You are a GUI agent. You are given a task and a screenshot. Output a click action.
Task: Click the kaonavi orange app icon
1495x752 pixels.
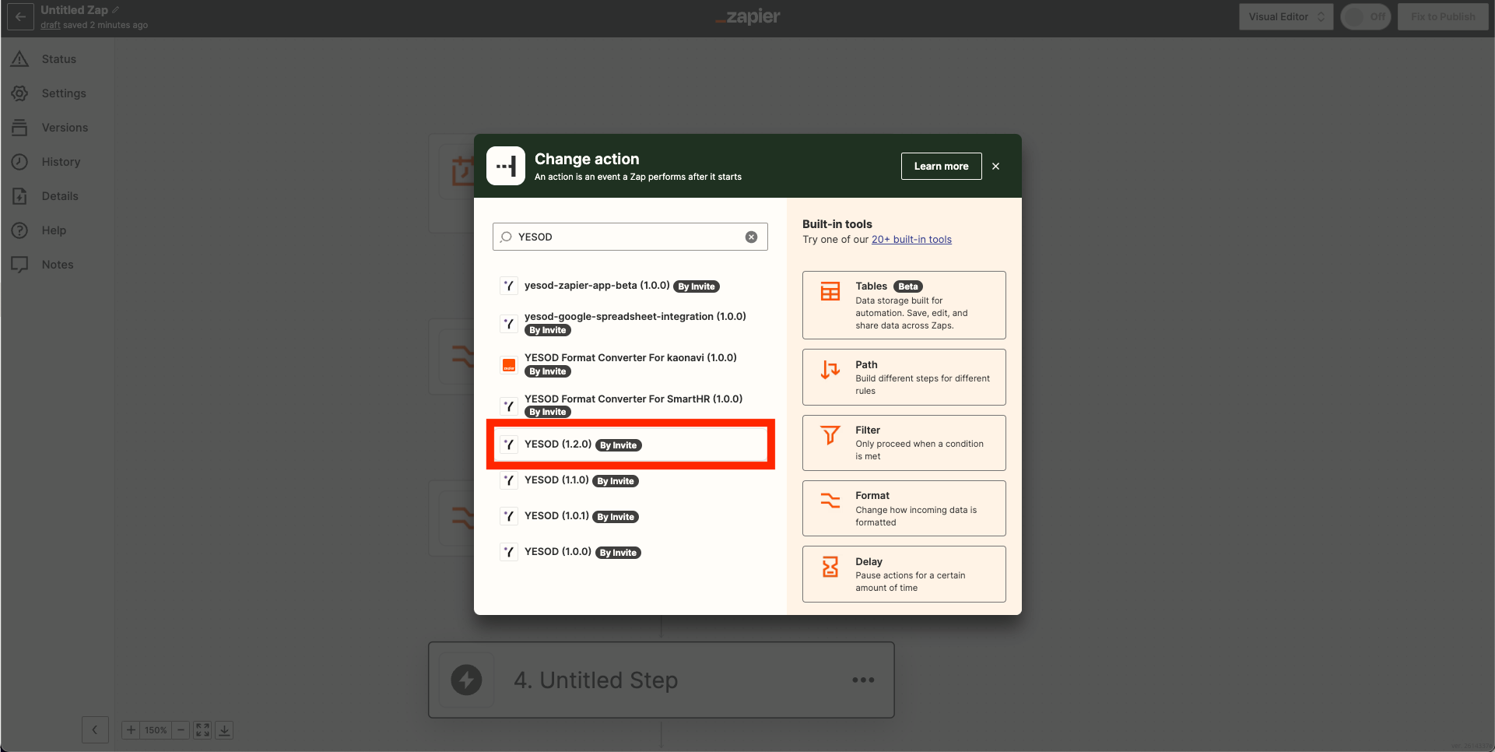coord(509,365)
